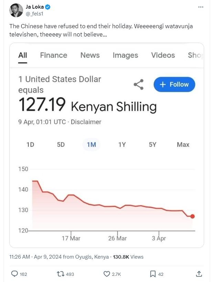The width and height of the screenshot is (211, 282).
Task: Select the 1D chart range
Action: (x=30, y=145)
